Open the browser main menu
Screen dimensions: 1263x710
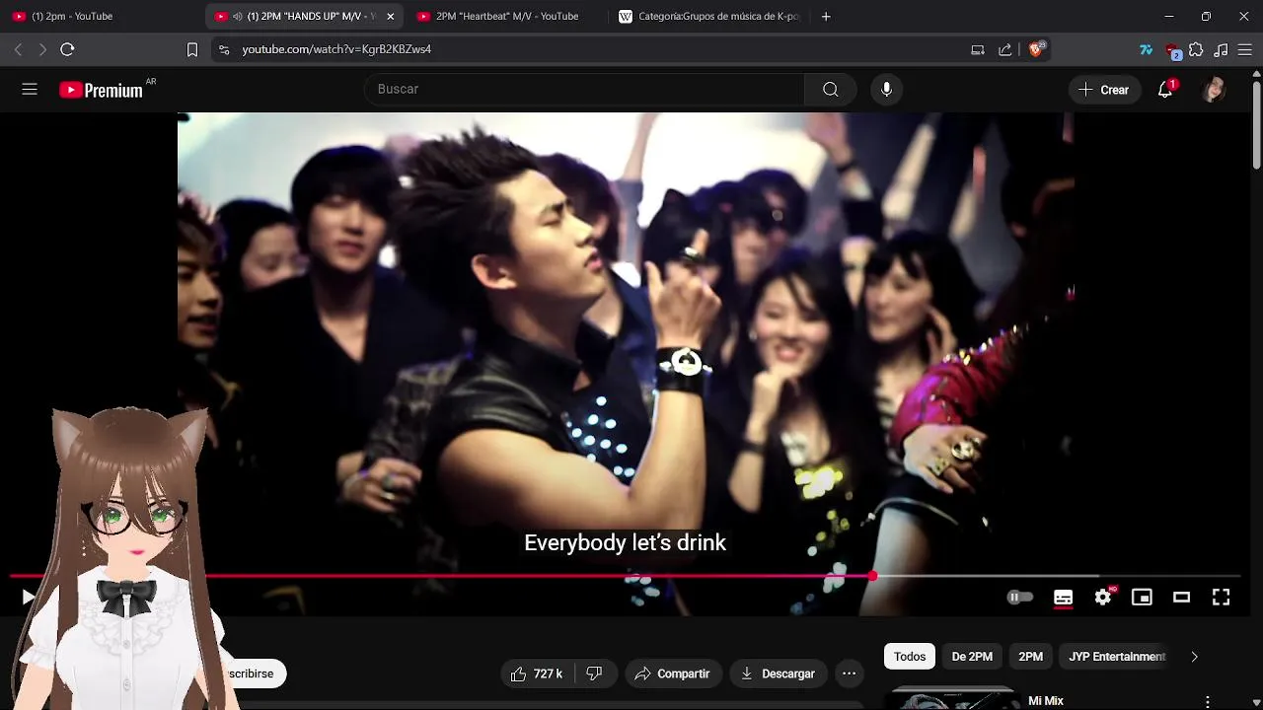[1245, 49]
